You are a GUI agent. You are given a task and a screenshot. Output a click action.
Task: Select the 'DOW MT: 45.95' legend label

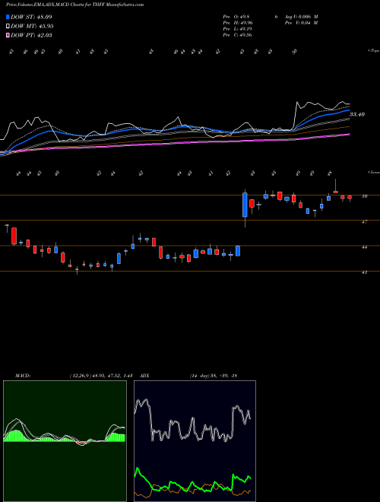32,27
